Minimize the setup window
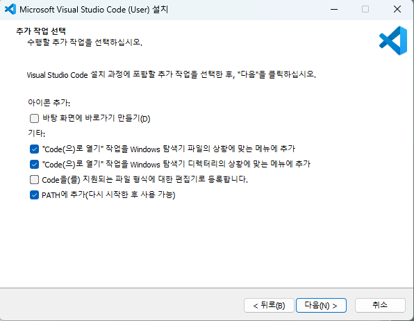This screenshot has width=414, height=321. click(x=334, y=9)
